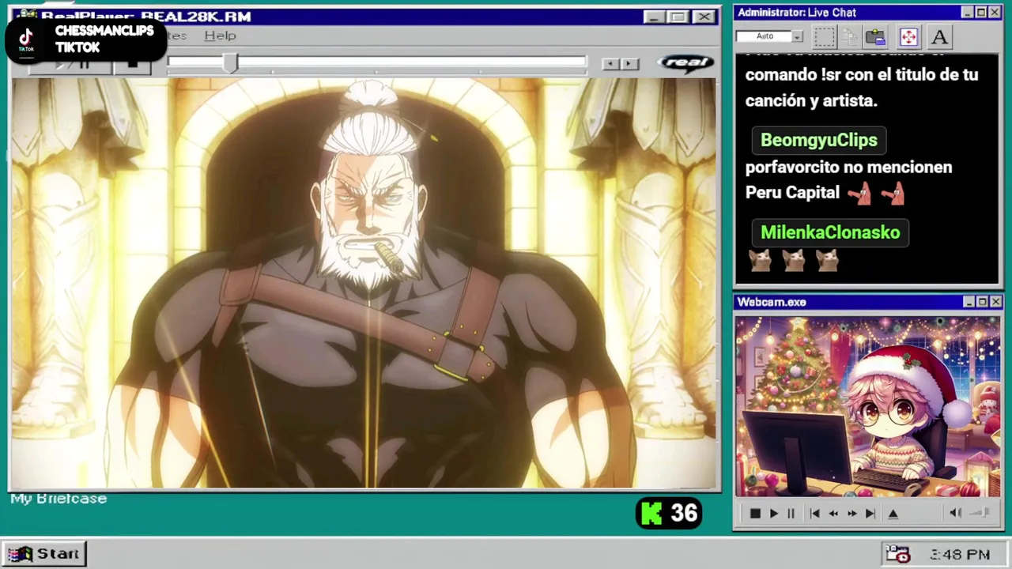Screen dimensions: 1012x569
Task: Close the Live Chat window
Action: click(994, 13)
